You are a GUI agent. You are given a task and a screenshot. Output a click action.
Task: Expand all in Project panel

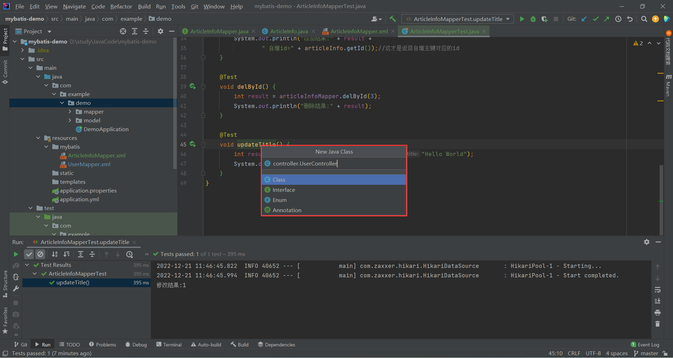coord(134,31)
